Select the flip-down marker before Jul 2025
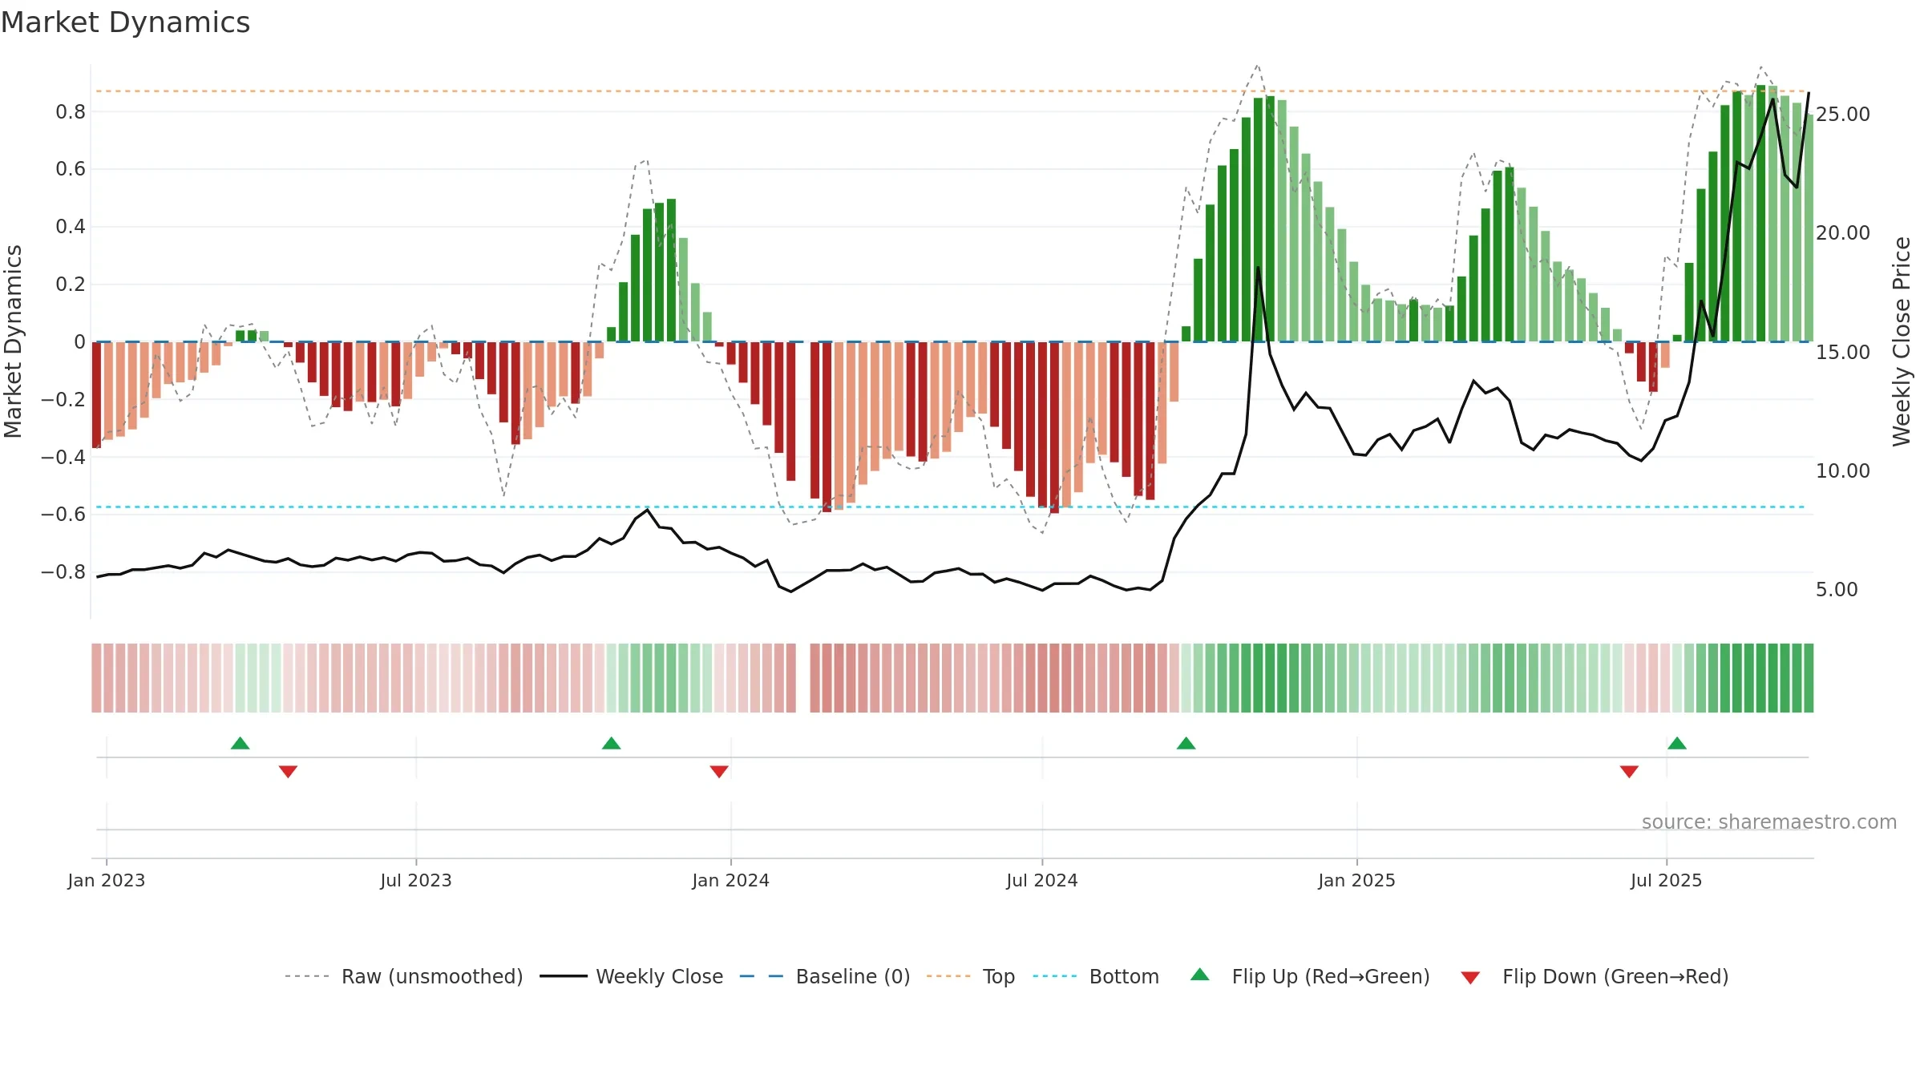 (x=1629, y=772)
